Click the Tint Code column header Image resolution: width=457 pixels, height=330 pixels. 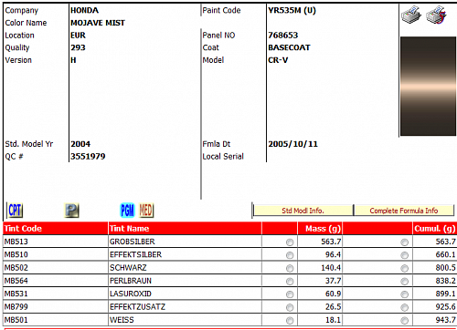56,229
